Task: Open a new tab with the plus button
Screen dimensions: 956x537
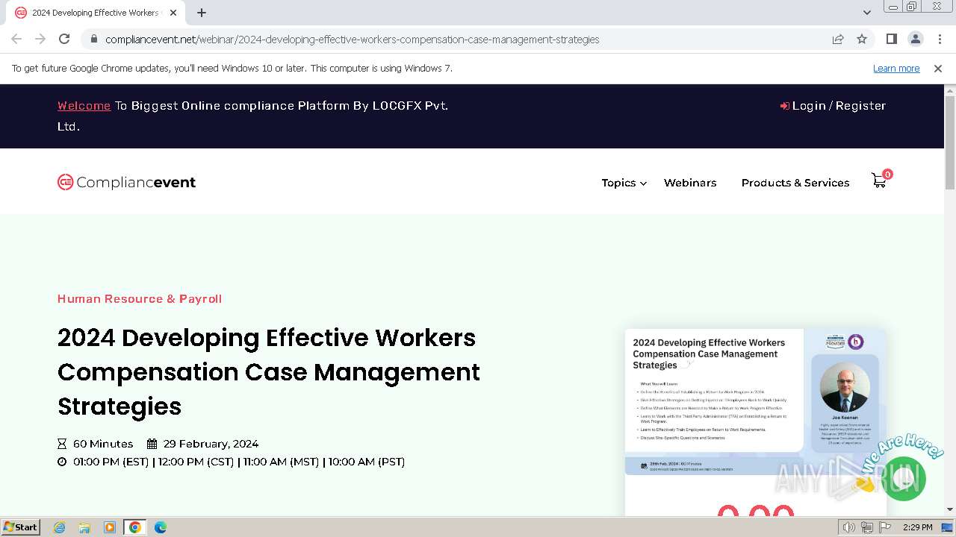Action: (202, 13)
